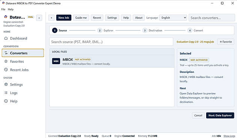This screenshot has width=237, height=138.
Task: Click NOT ACTIVATED badge in Selected panel
Action: [199, 60]
